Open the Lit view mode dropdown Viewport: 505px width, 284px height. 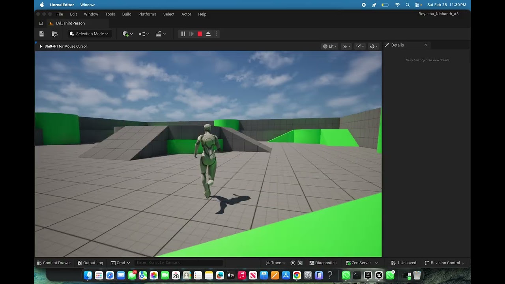[330, 46]
